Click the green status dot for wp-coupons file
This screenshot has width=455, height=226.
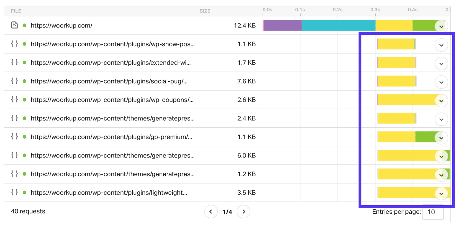[24, 100]
